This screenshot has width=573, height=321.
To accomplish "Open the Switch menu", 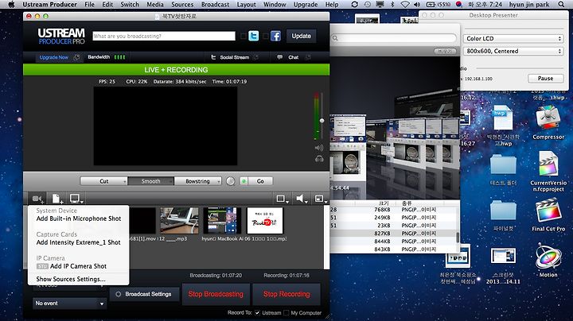I will [x=130, y=5].
